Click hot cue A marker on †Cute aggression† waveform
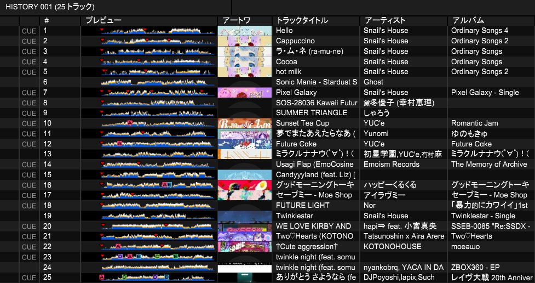Viewport: 535px width, 283px height. pyautogui.click(x=118, y=246)
